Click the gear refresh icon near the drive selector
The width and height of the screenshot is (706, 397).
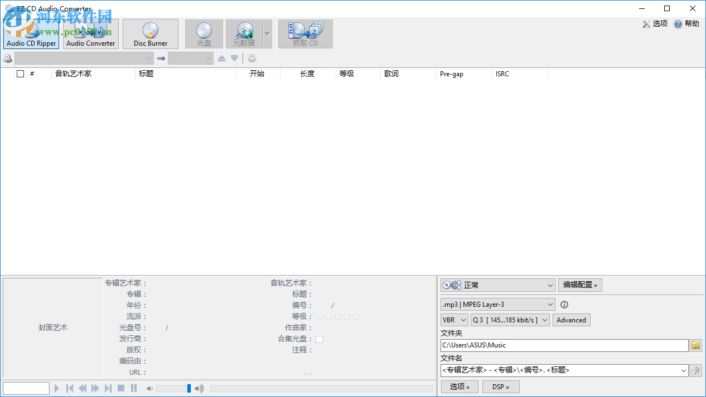click(252, 58)
